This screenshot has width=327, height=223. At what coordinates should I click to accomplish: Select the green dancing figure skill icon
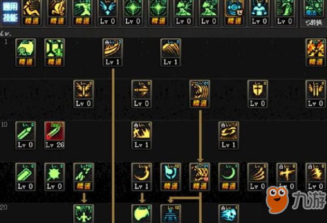tap(84, 214)
